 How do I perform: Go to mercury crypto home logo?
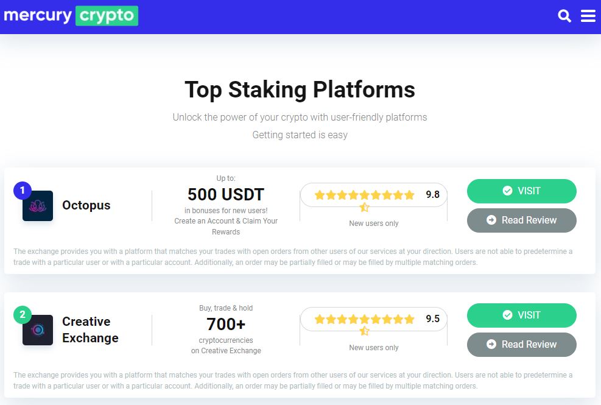[x=71, y=16]
